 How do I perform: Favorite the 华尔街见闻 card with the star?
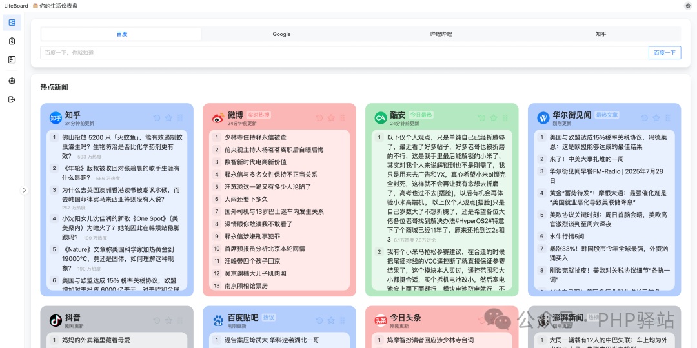pyautogui.click(x=656, y=118)
